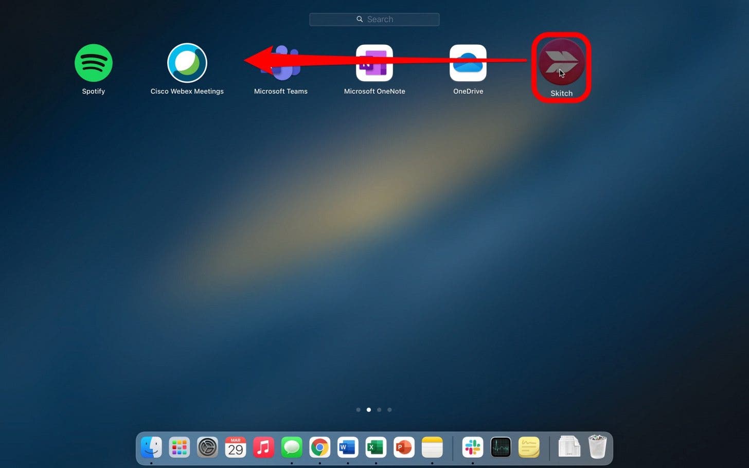Open System Preferences from the Dock
This screenshot has width=749, height=468.
tap(207, 447)
